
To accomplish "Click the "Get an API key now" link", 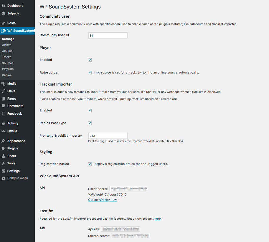I will coord(102,200).
